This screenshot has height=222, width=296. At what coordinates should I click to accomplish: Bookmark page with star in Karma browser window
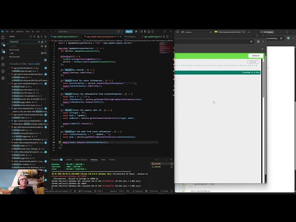251,42
